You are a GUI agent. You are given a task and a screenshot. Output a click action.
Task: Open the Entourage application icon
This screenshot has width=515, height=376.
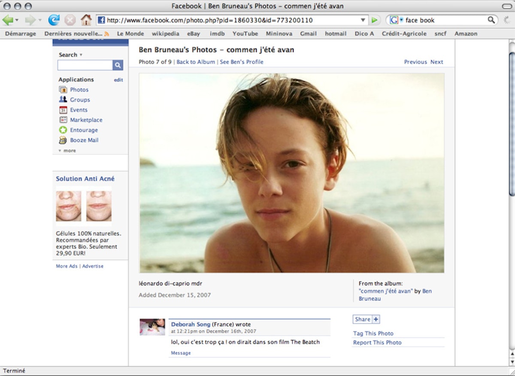click(x=63, y=130)
